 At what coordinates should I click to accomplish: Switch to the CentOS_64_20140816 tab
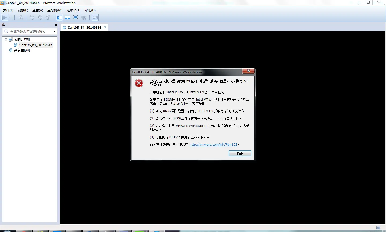tap(84, 28)
